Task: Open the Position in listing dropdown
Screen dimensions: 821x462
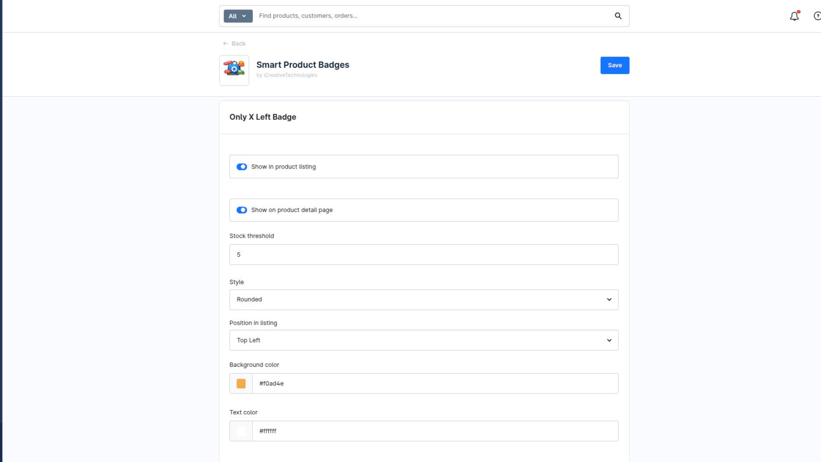Action: 424,340
